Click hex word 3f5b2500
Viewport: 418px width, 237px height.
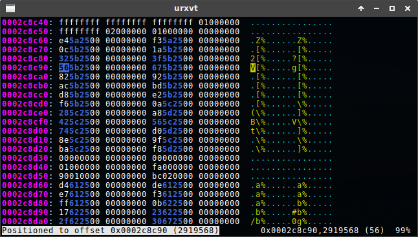[x=173, y=59]
